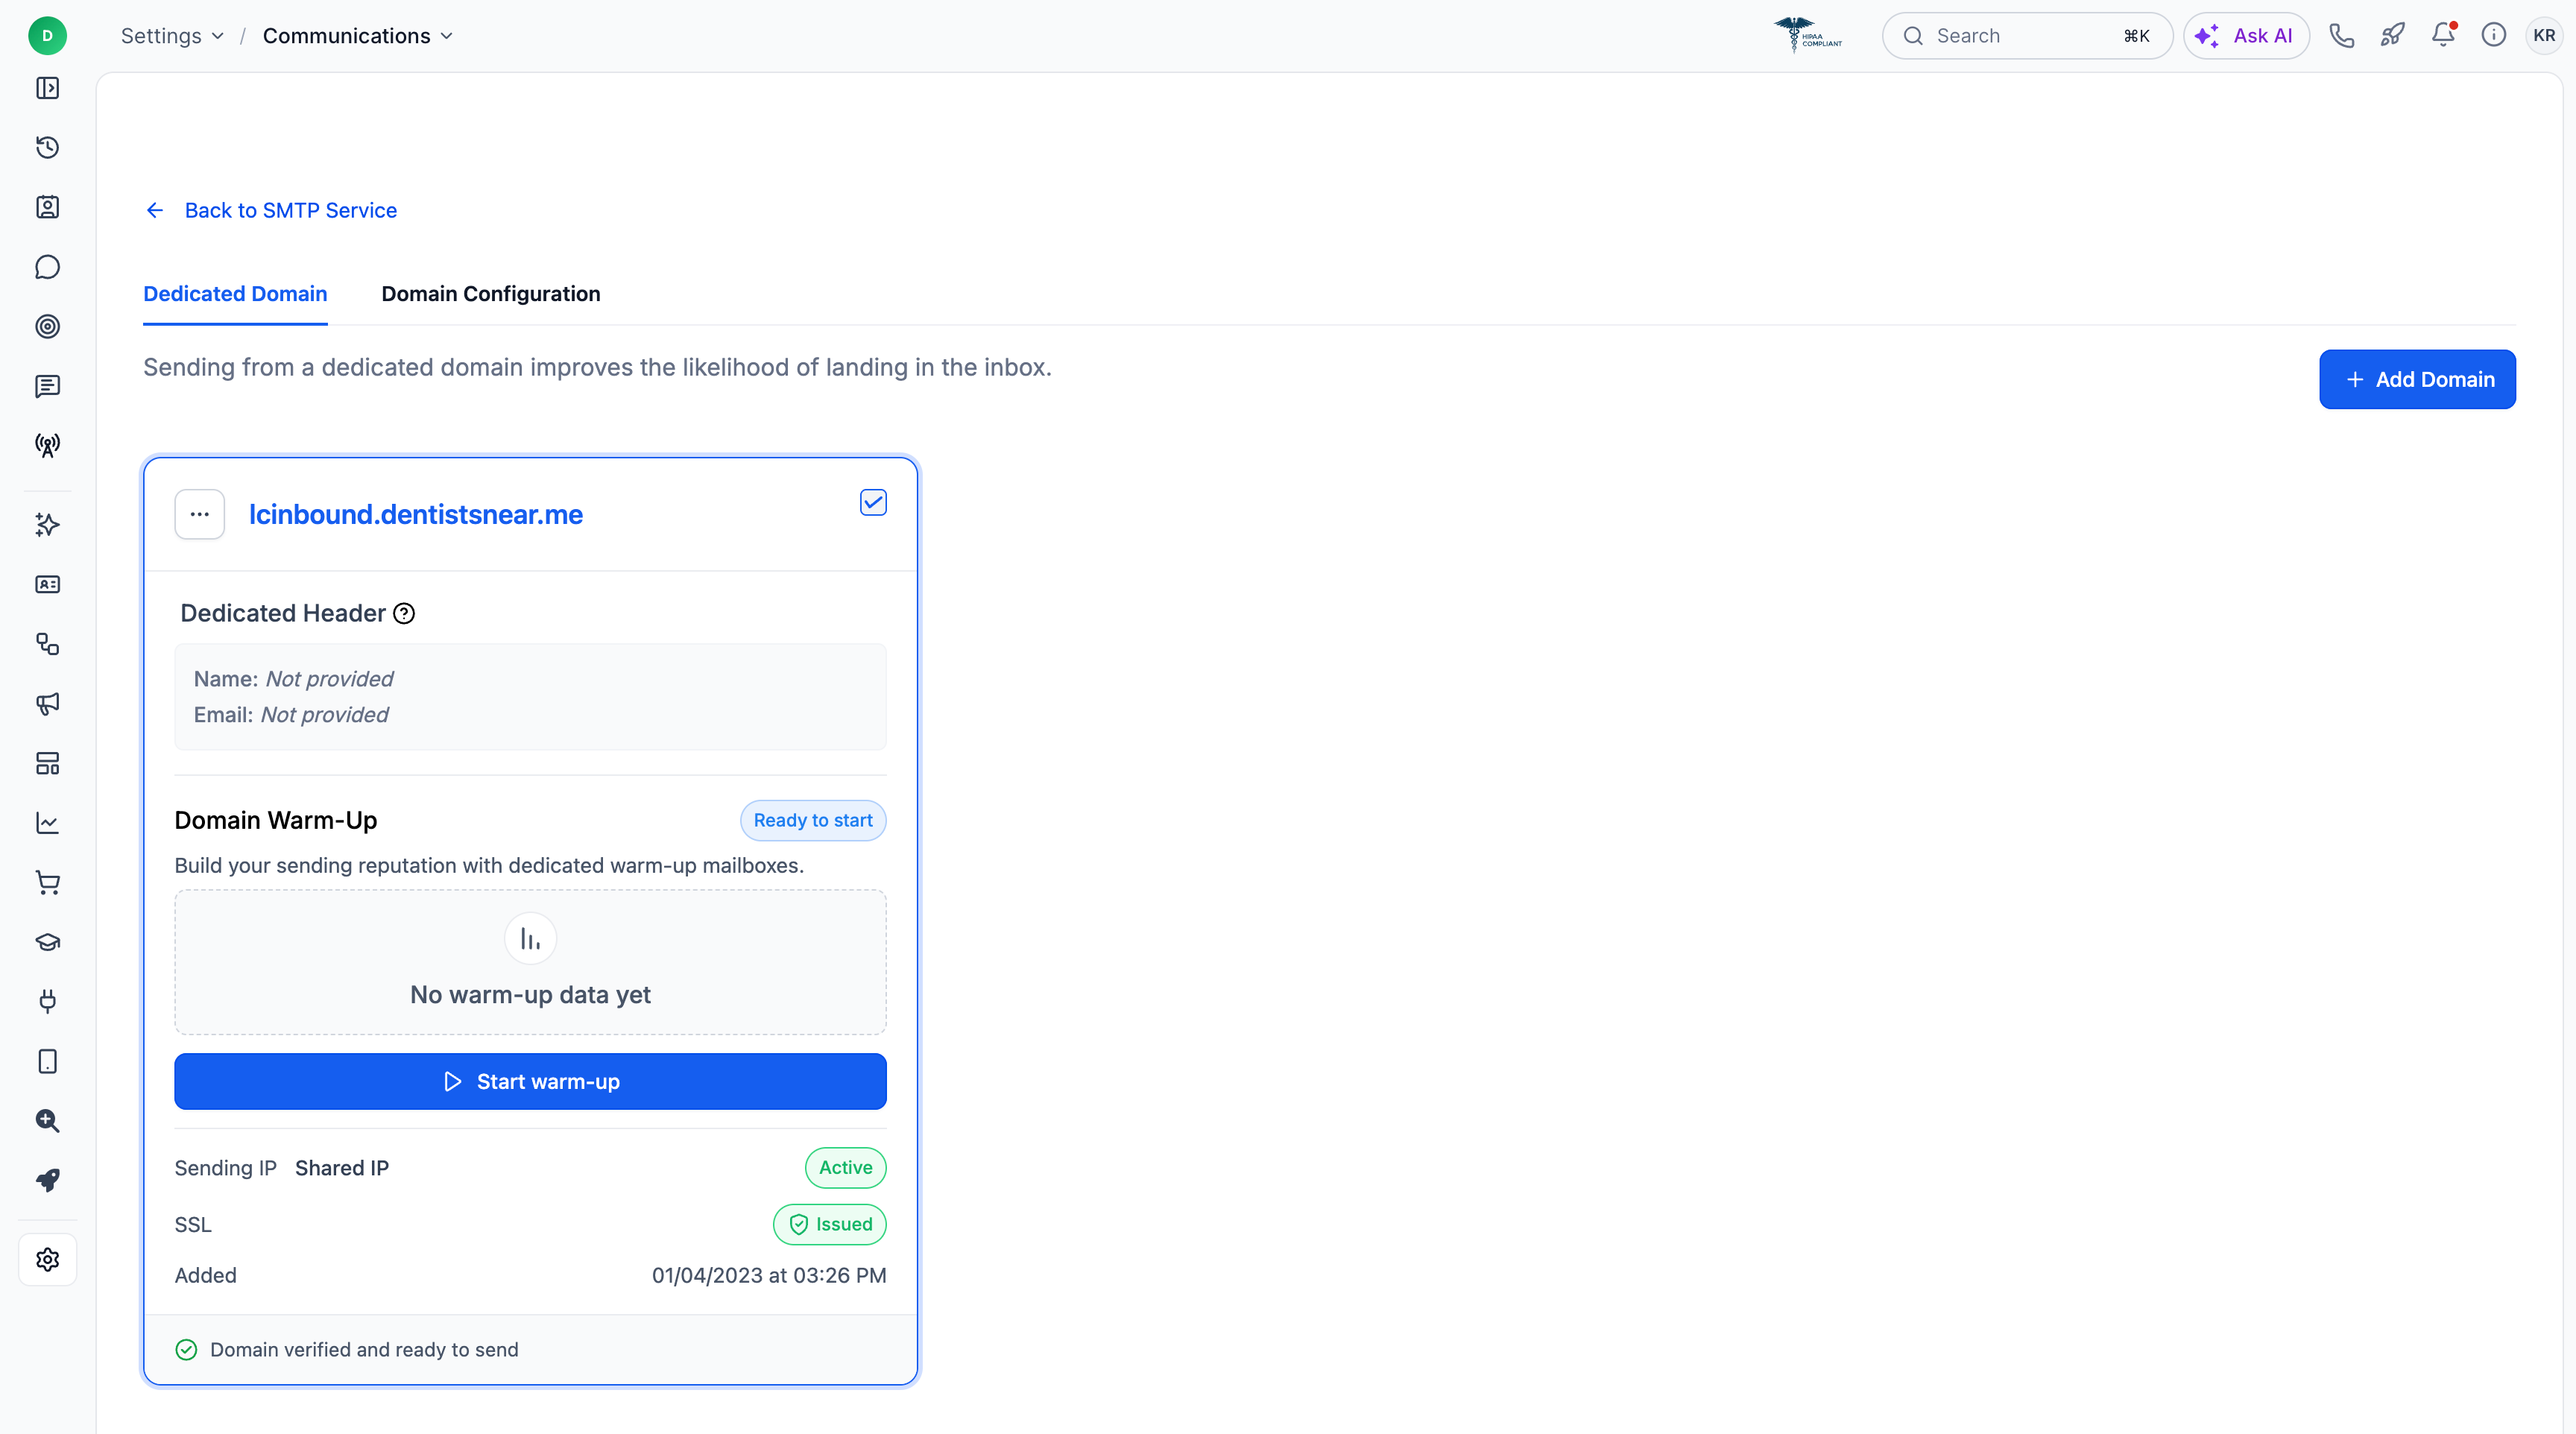The height and width of the screenshot is (1434, 2576).
Task: Open the contacts book icon in sidebar
Action: pyautogui.click(x=47, y=207)
